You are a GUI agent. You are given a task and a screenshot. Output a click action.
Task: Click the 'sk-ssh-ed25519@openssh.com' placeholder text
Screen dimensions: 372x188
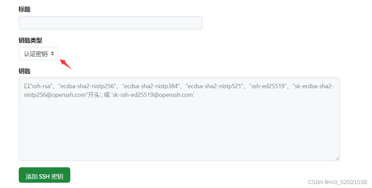click(153, 95)
